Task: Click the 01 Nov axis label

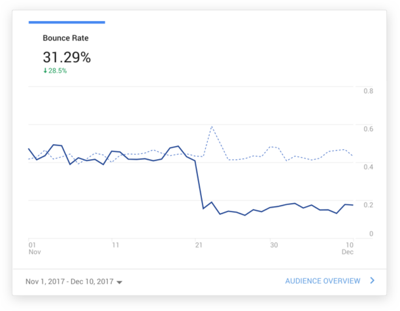Action: pos(35,248)
